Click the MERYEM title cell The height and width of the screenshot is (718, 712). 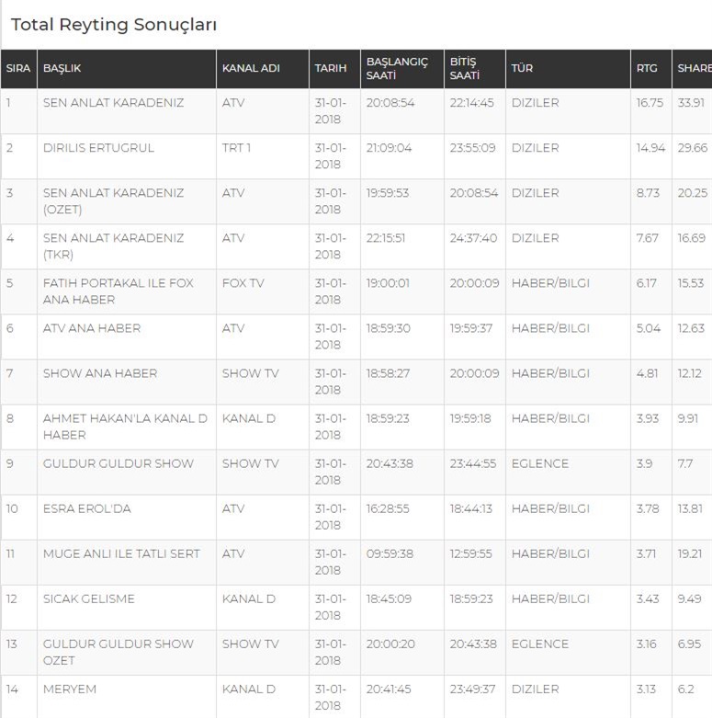tap(70, 690)
